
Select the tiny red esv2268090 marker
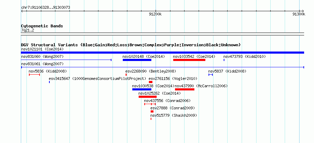[126, 75]
